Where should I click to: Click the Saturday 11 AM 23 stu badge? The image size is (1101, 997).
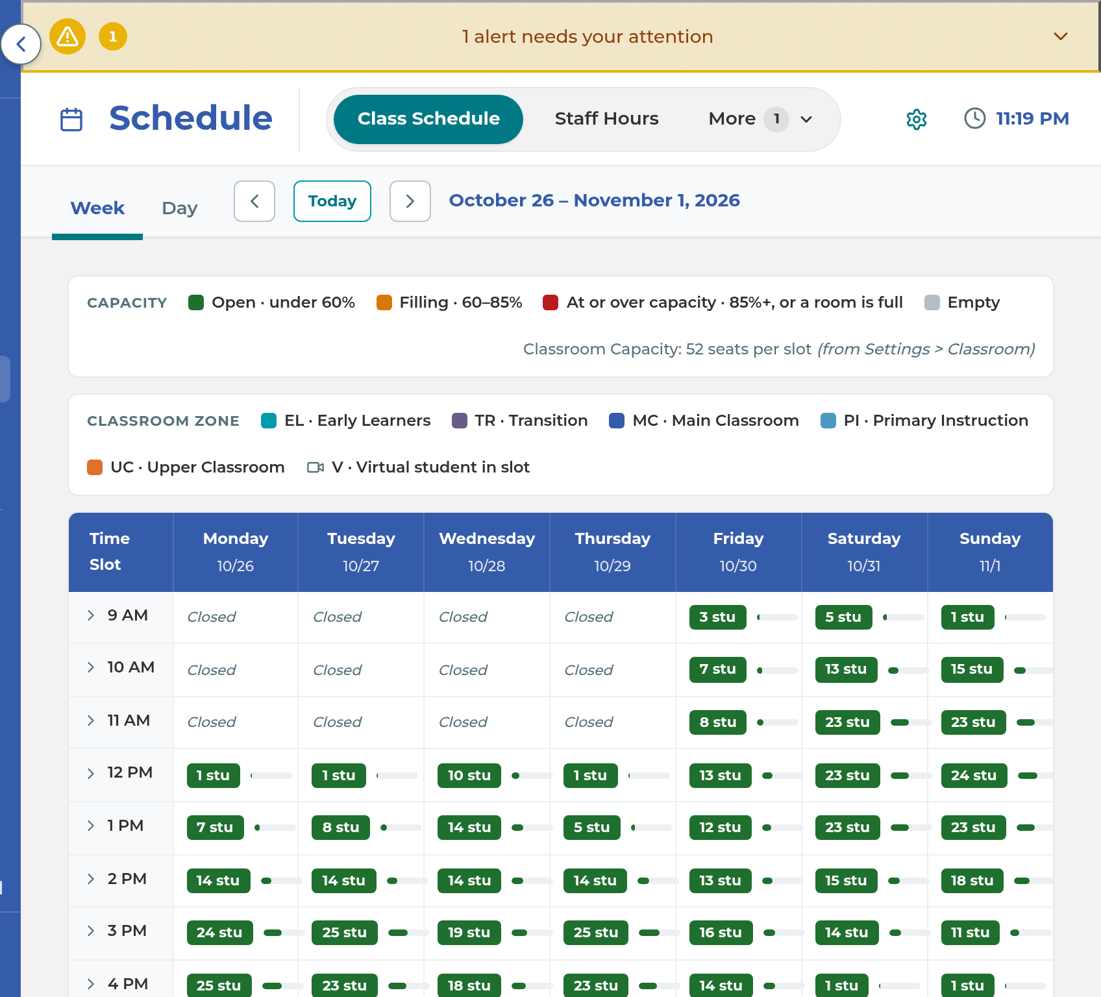click(x=848, y=722)
